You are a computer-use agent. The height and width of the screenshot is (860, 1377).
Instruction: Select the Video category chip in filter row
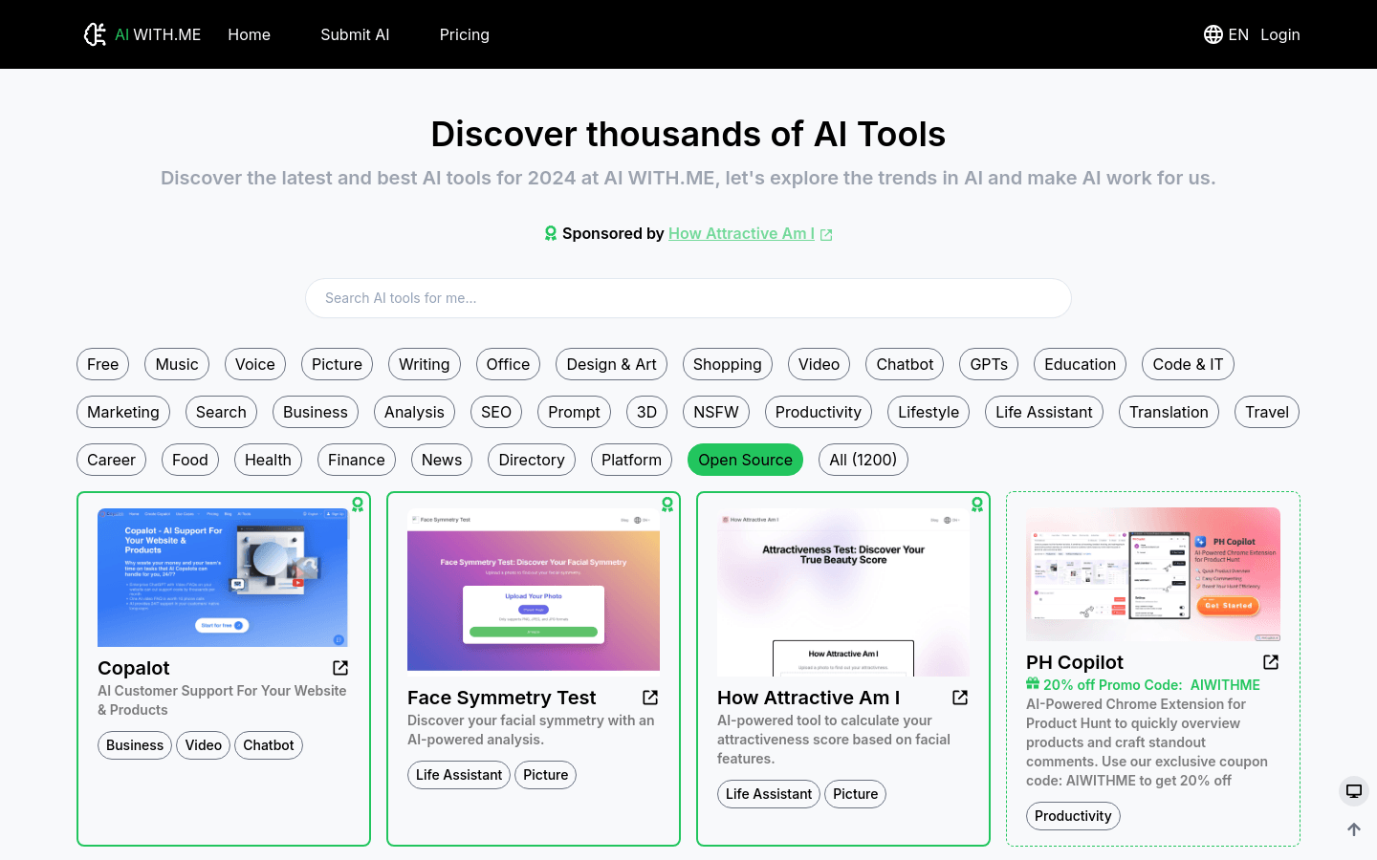pyautogui.click(x=820, y=364)
